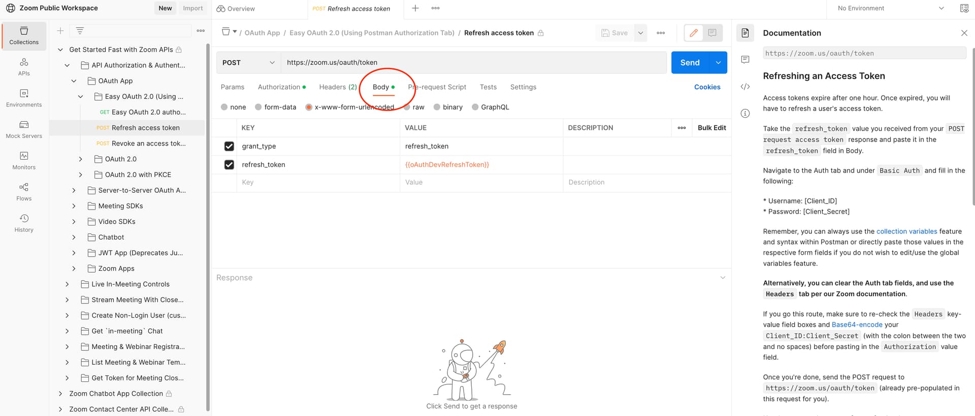Click the breadcrumb collection folder icon
Viewport: 975px width, 416px height.
point(226,32)
